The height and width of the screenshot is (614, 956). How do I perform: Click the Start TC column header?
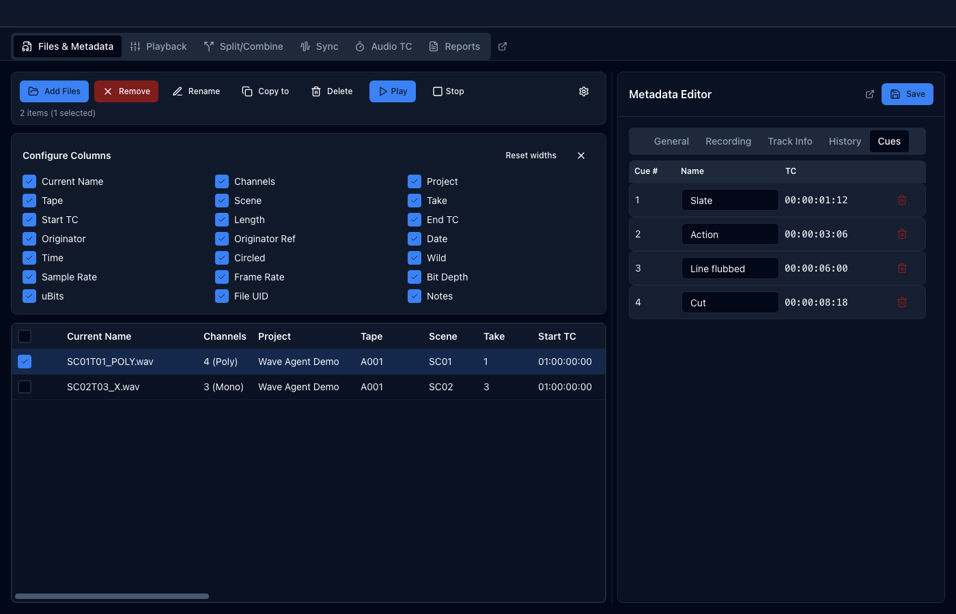557,336
